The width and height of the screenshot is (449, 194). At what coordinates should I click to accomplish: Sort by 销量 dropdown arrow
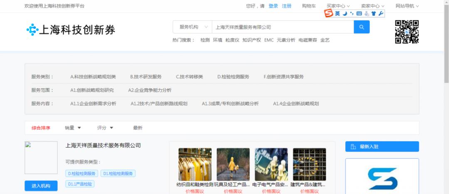click(x=79, y=128)
